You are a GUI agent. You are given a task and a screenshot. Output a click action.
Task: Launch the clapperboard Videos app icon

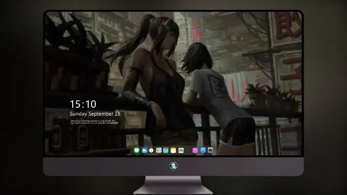166,150
